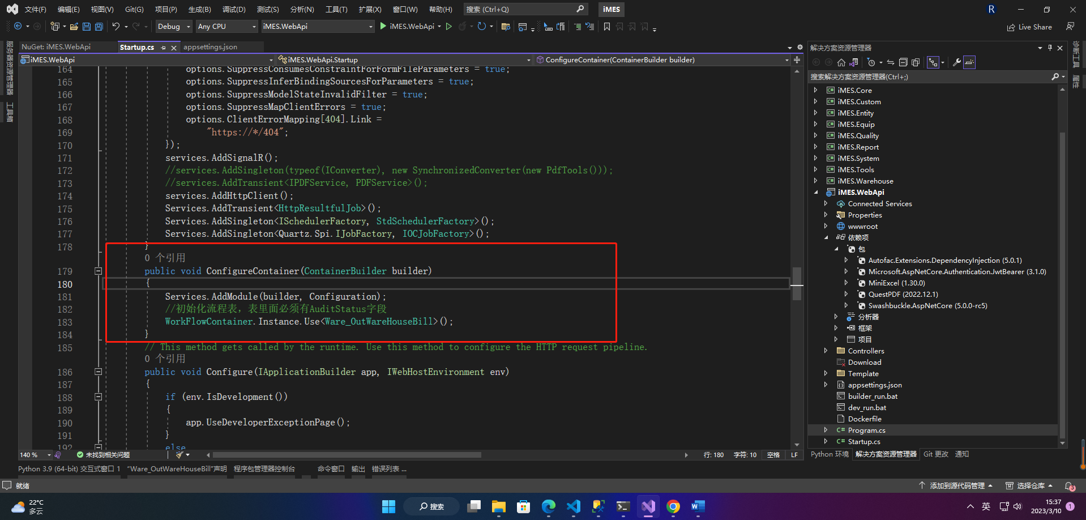Image resolution: width=1086 pixels, height=520 pixels.
Task: Select Dockerfile in Solution Explorer
Action: (x=865, y=419)
